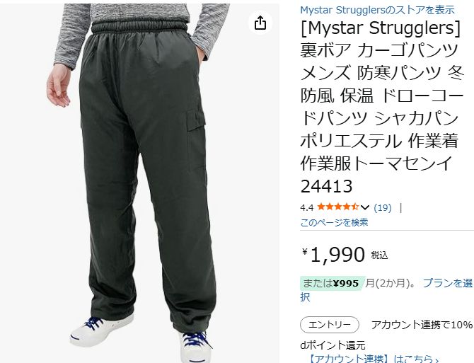The image size is (474, 363).
Task: Open the Mystar Strugglers store link
Action: click(377, 10)
